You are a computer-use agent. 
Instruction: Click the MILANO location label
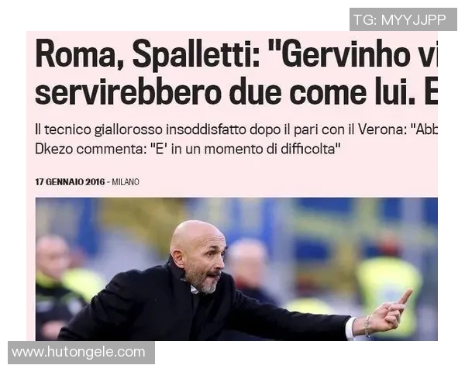point(126,182)
